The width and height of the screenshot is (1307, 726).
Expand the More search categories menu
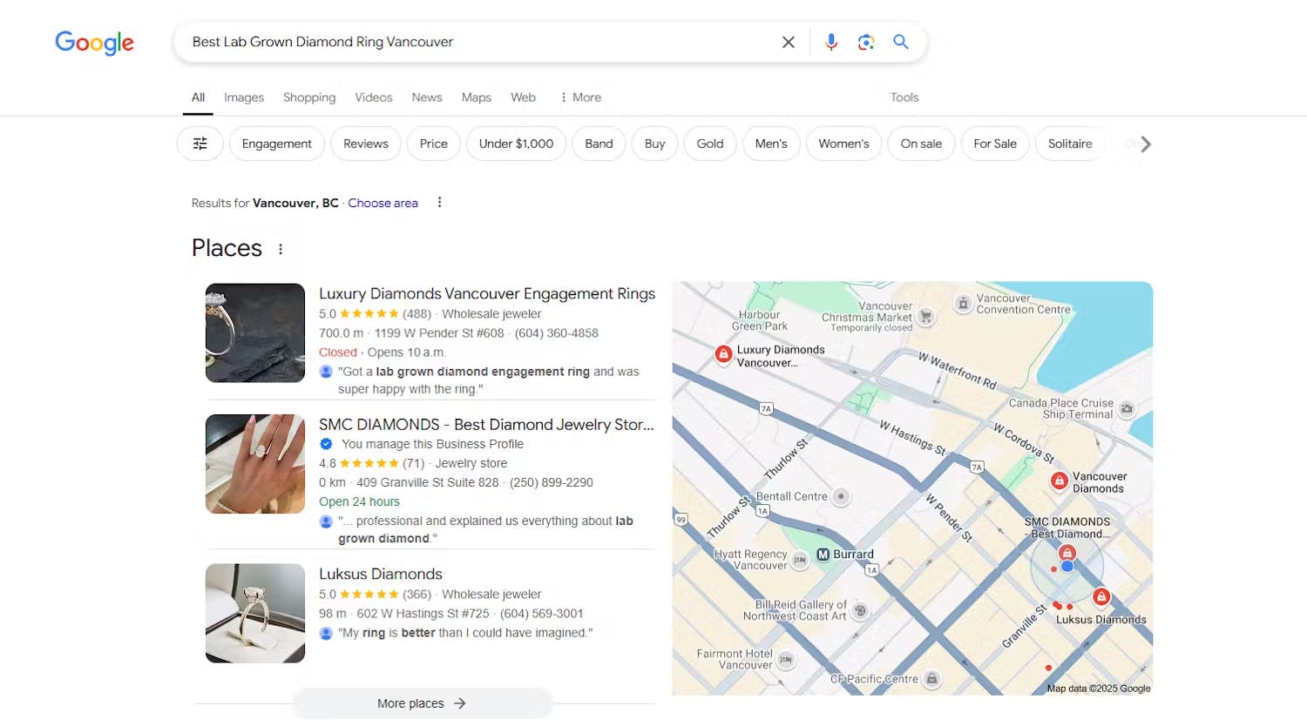pyautogui.click(x=580, y=97)
